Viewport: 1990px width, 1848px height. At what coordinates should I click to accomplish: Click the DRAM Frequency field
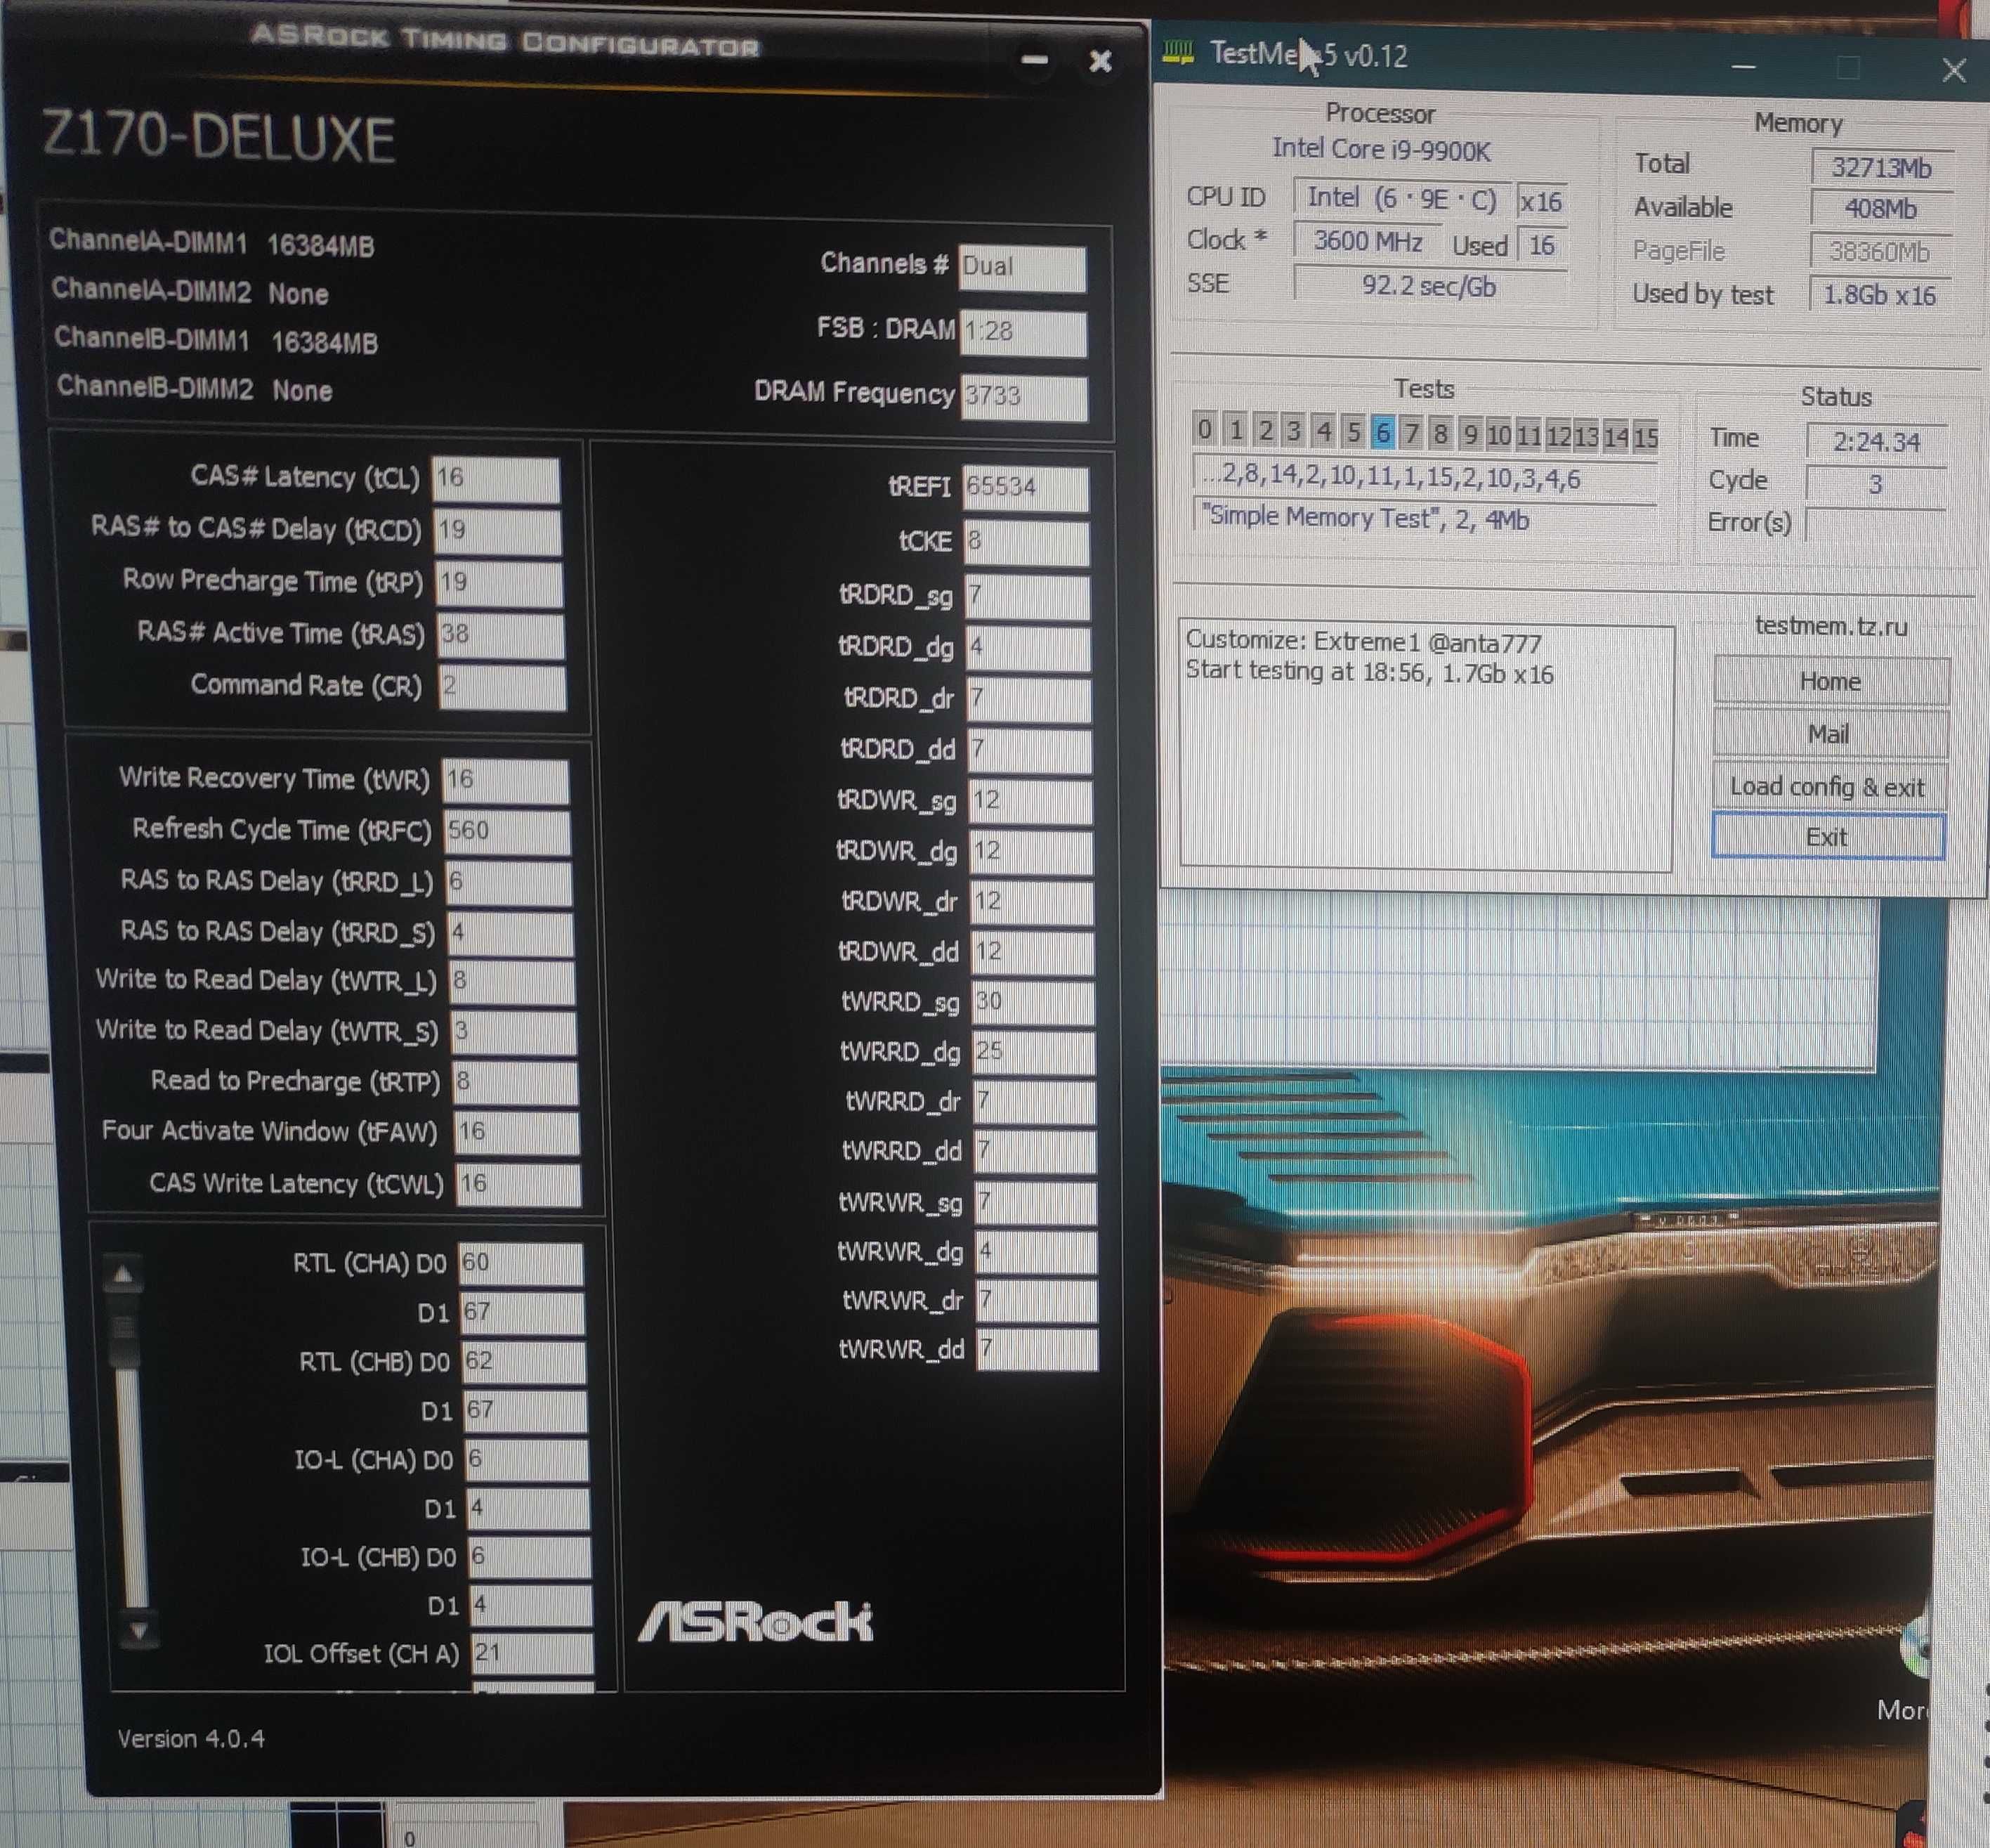[x=1024, y=398]
